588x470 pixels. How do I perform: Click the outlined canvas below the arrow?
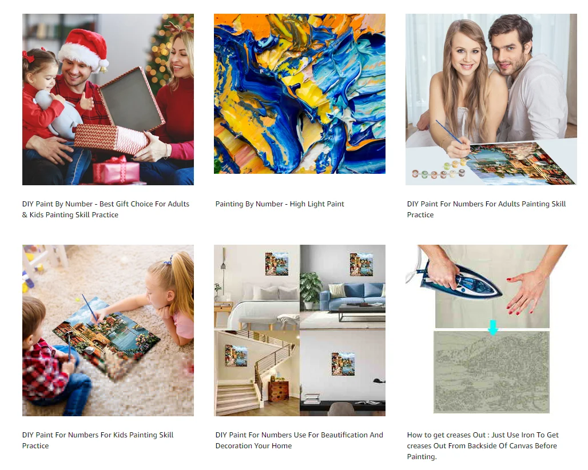click(491, 372)
